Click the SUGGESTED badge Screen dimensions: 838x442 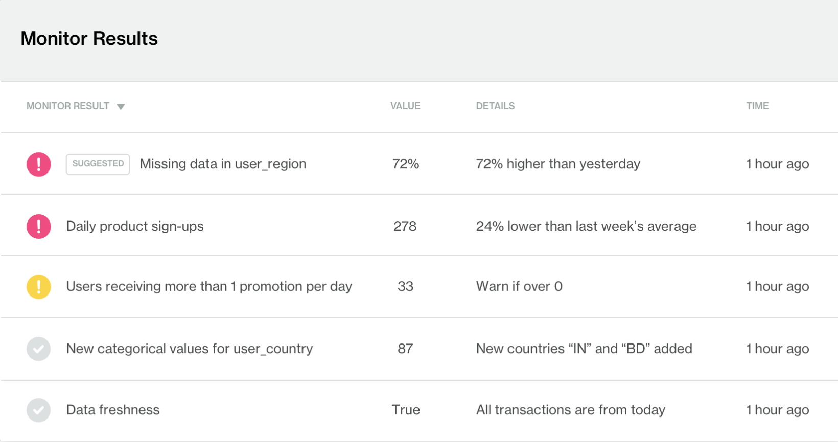tap(98, 164)
